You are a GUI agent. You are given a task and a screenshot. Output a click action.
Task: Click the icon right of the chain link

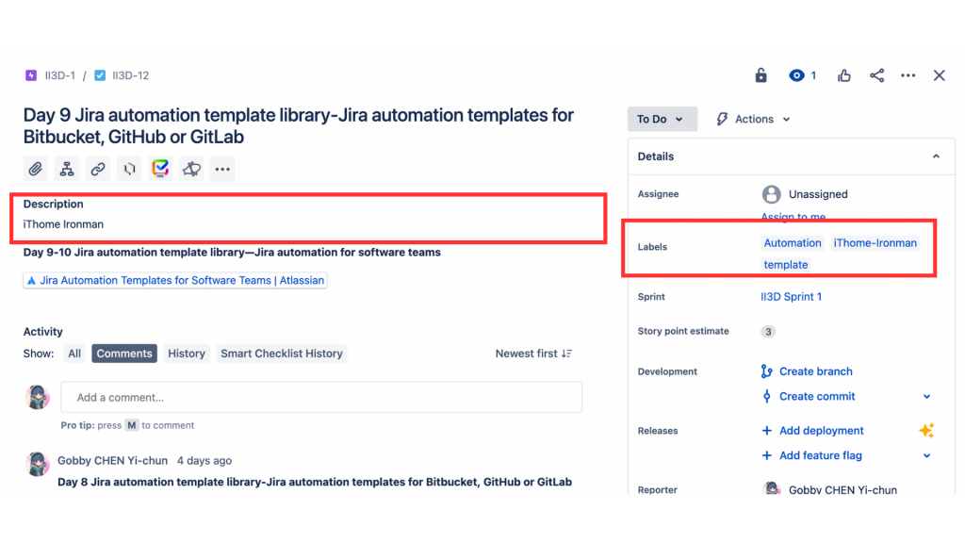pyautogui.click(x=129, y=169)
